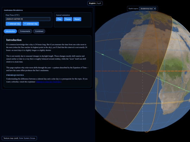Reset the annual animation

click(77, 19)
